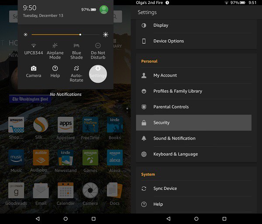The height and width of the screenshot is (224, 262).
Task: Launch the Alexa app
Action: [x=115, y=161]
